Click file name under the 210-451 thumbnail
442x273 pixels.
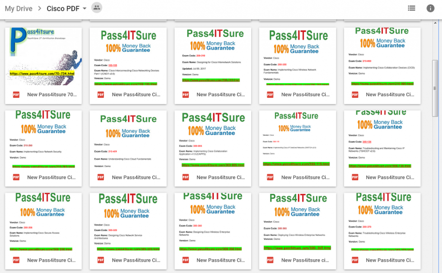pyautogui.click(x=136, y=177)
